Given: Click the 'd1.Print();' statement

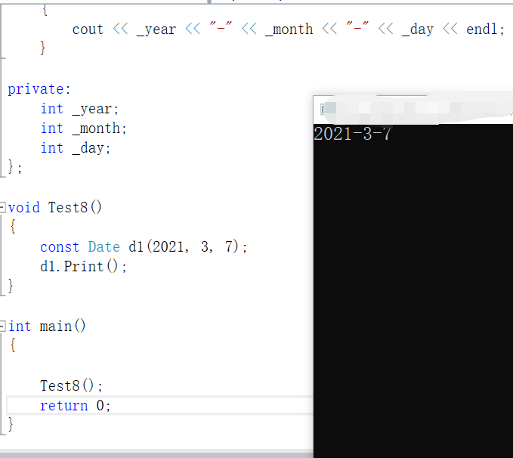Looking at the screenshot, I should 83,267.
